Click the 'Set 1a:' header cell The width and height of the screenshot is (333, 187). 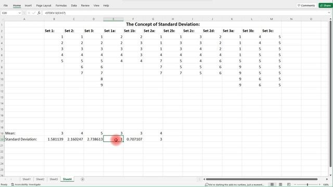click(113, 31)
